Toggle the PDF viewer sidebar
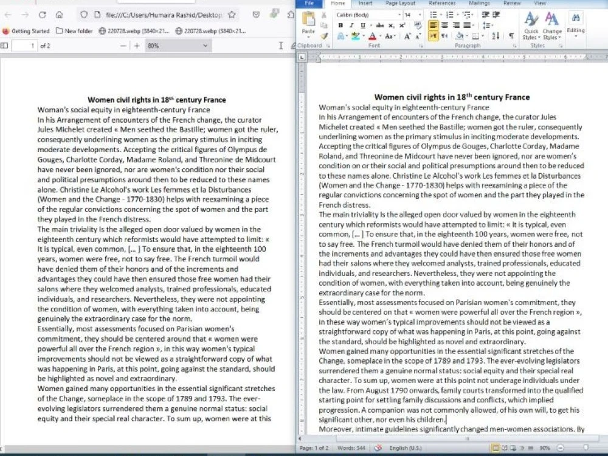This screenshot has width=608, height=456. (x=4, y=46)
